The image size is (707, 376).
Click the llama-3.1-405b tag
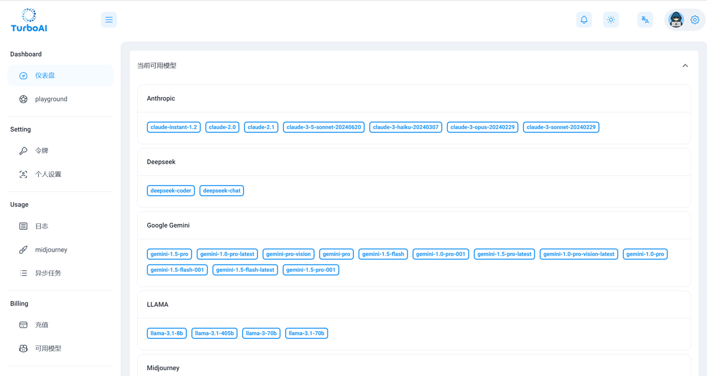(214, 334)
